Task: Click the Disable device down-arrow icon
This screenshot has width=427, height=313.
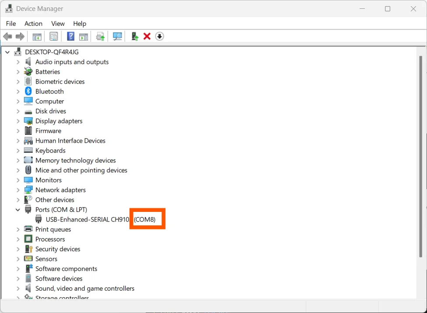Action: [160, 36]
